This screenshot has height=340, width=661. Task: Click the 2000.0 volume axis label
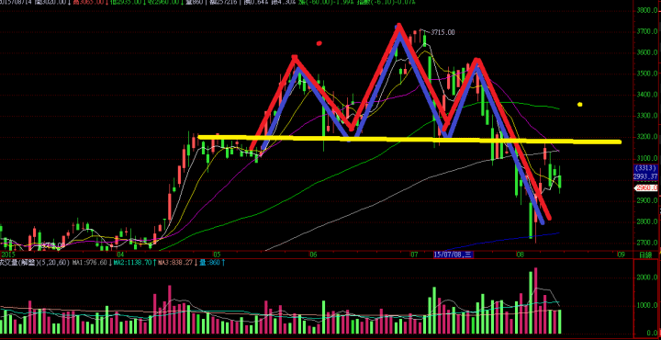[648, 278]
